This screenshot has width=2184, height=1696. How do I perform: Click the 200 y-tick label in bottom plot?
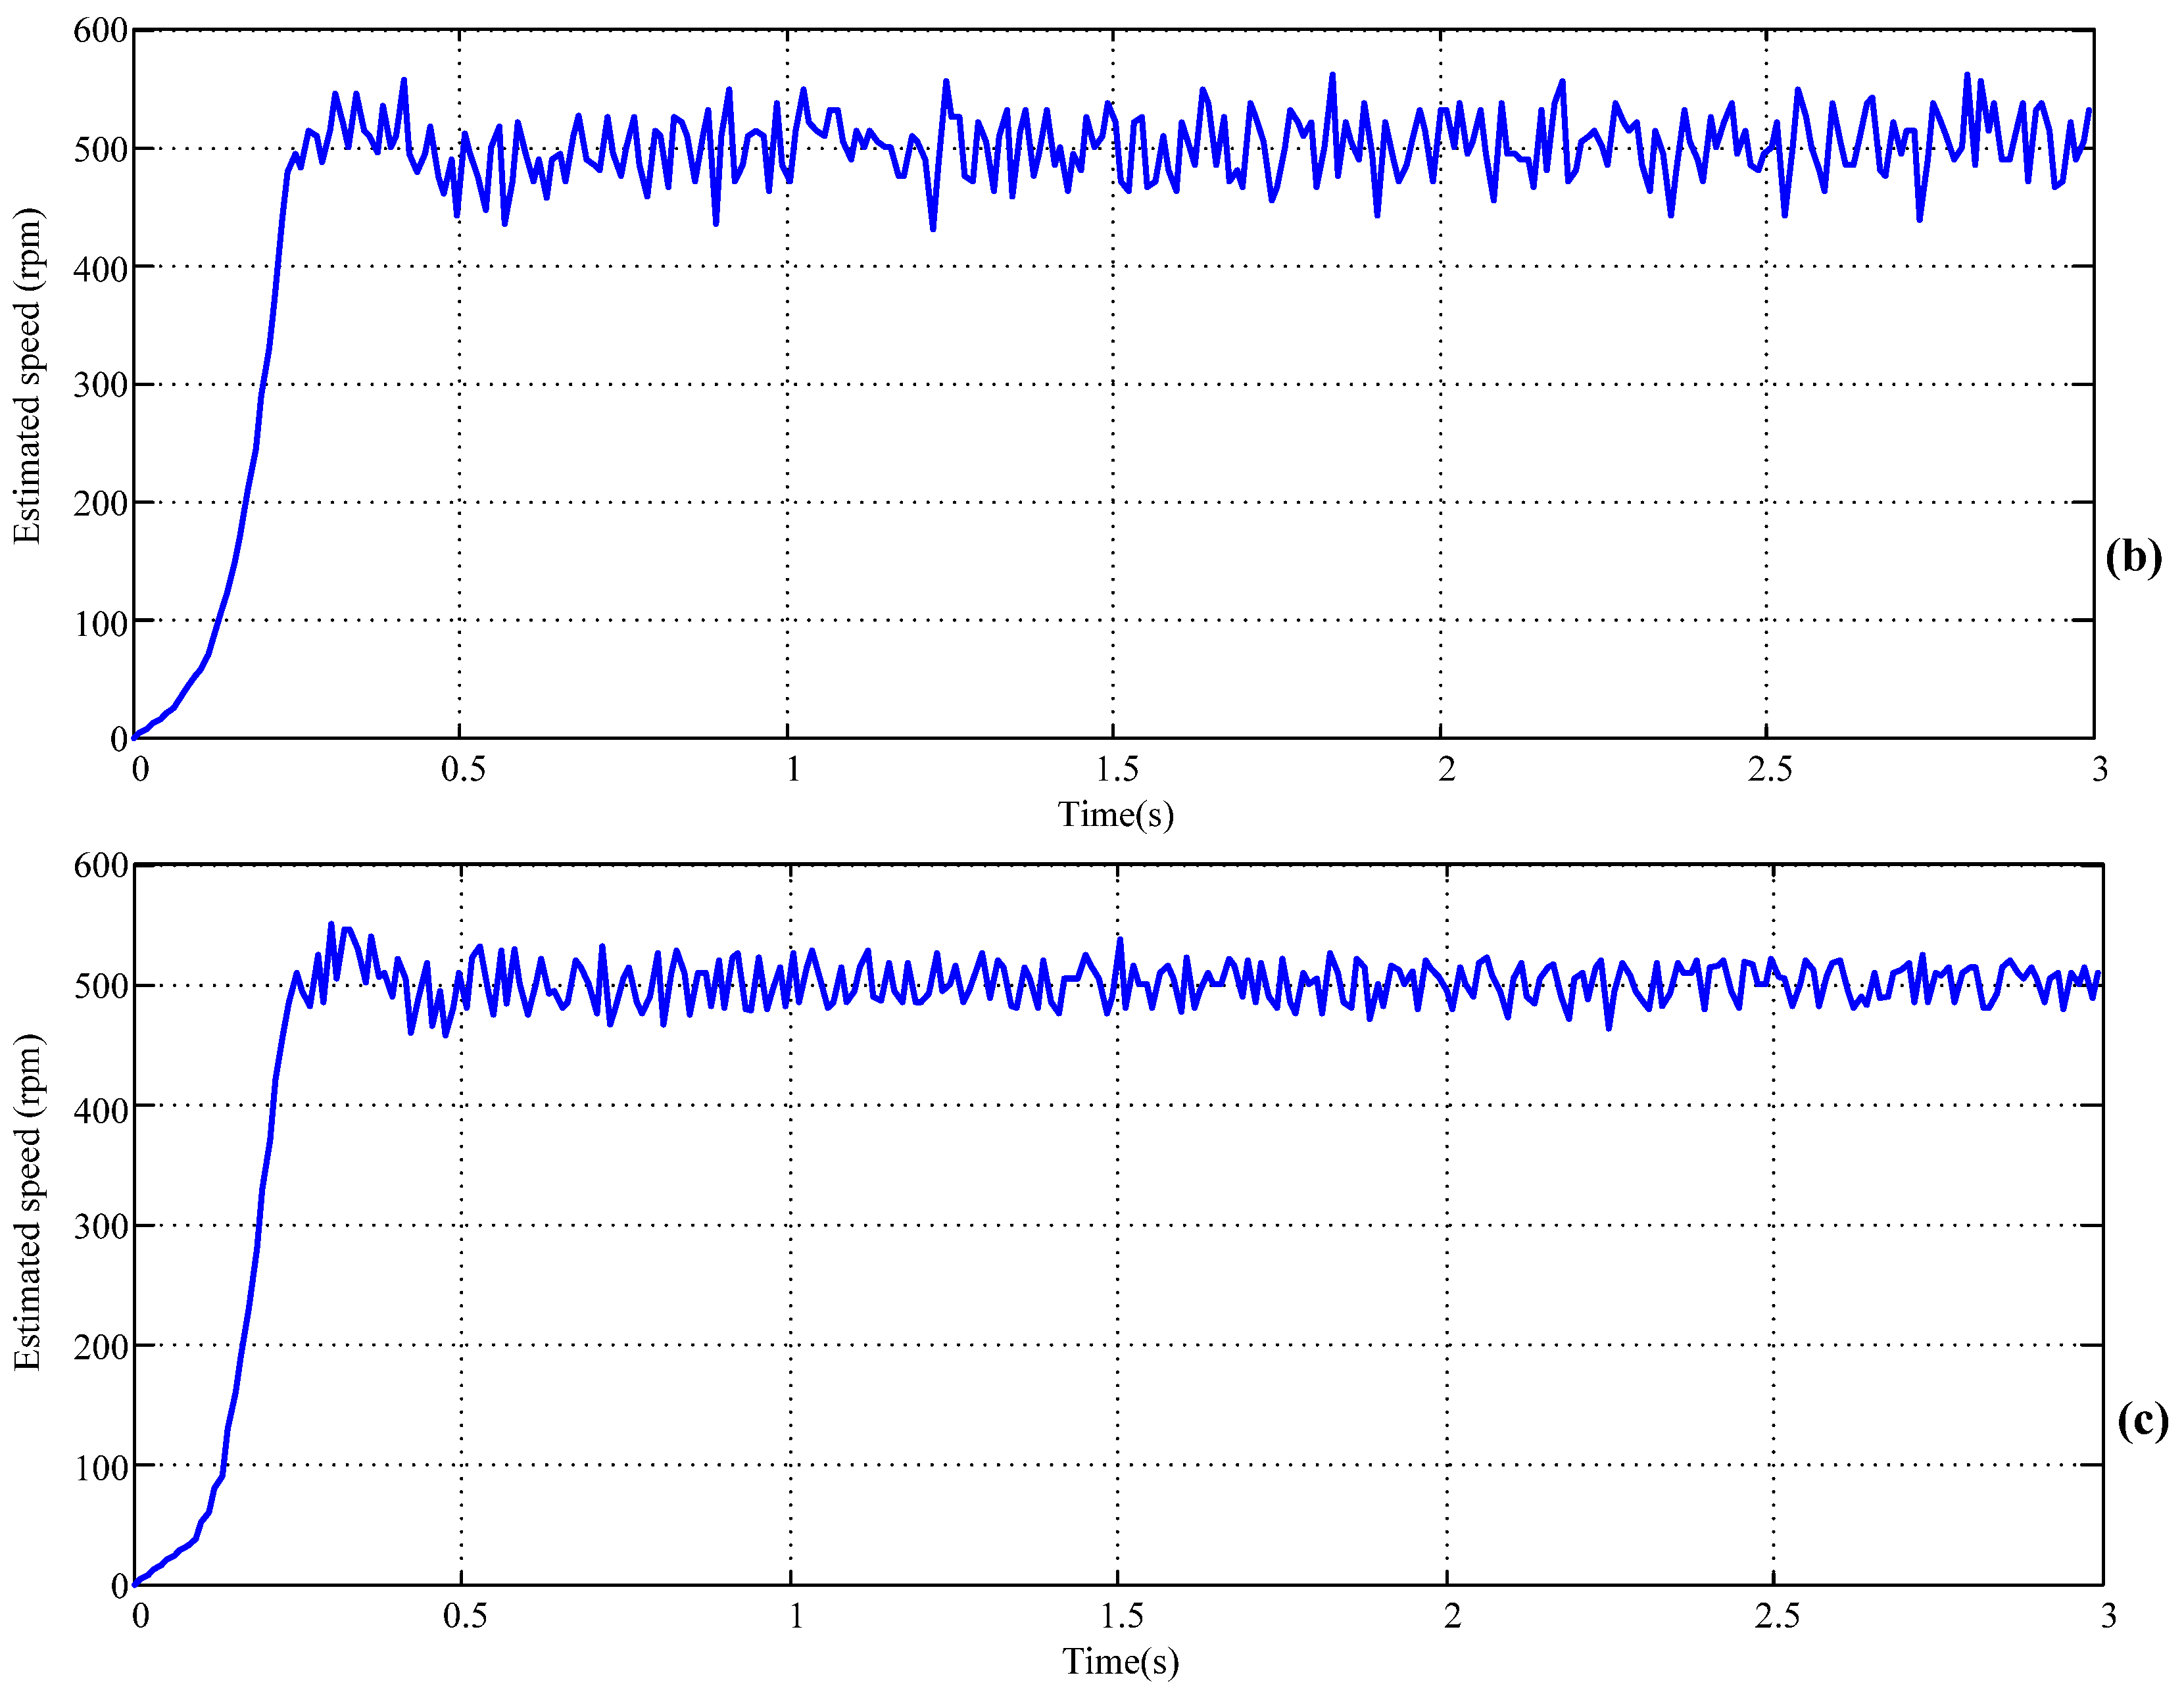[x=100, y=1347]
